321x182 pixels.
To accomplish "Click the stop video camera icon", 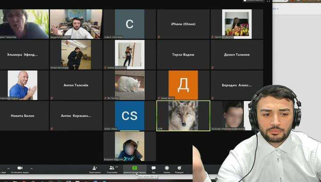I will [x=20, y=168].
